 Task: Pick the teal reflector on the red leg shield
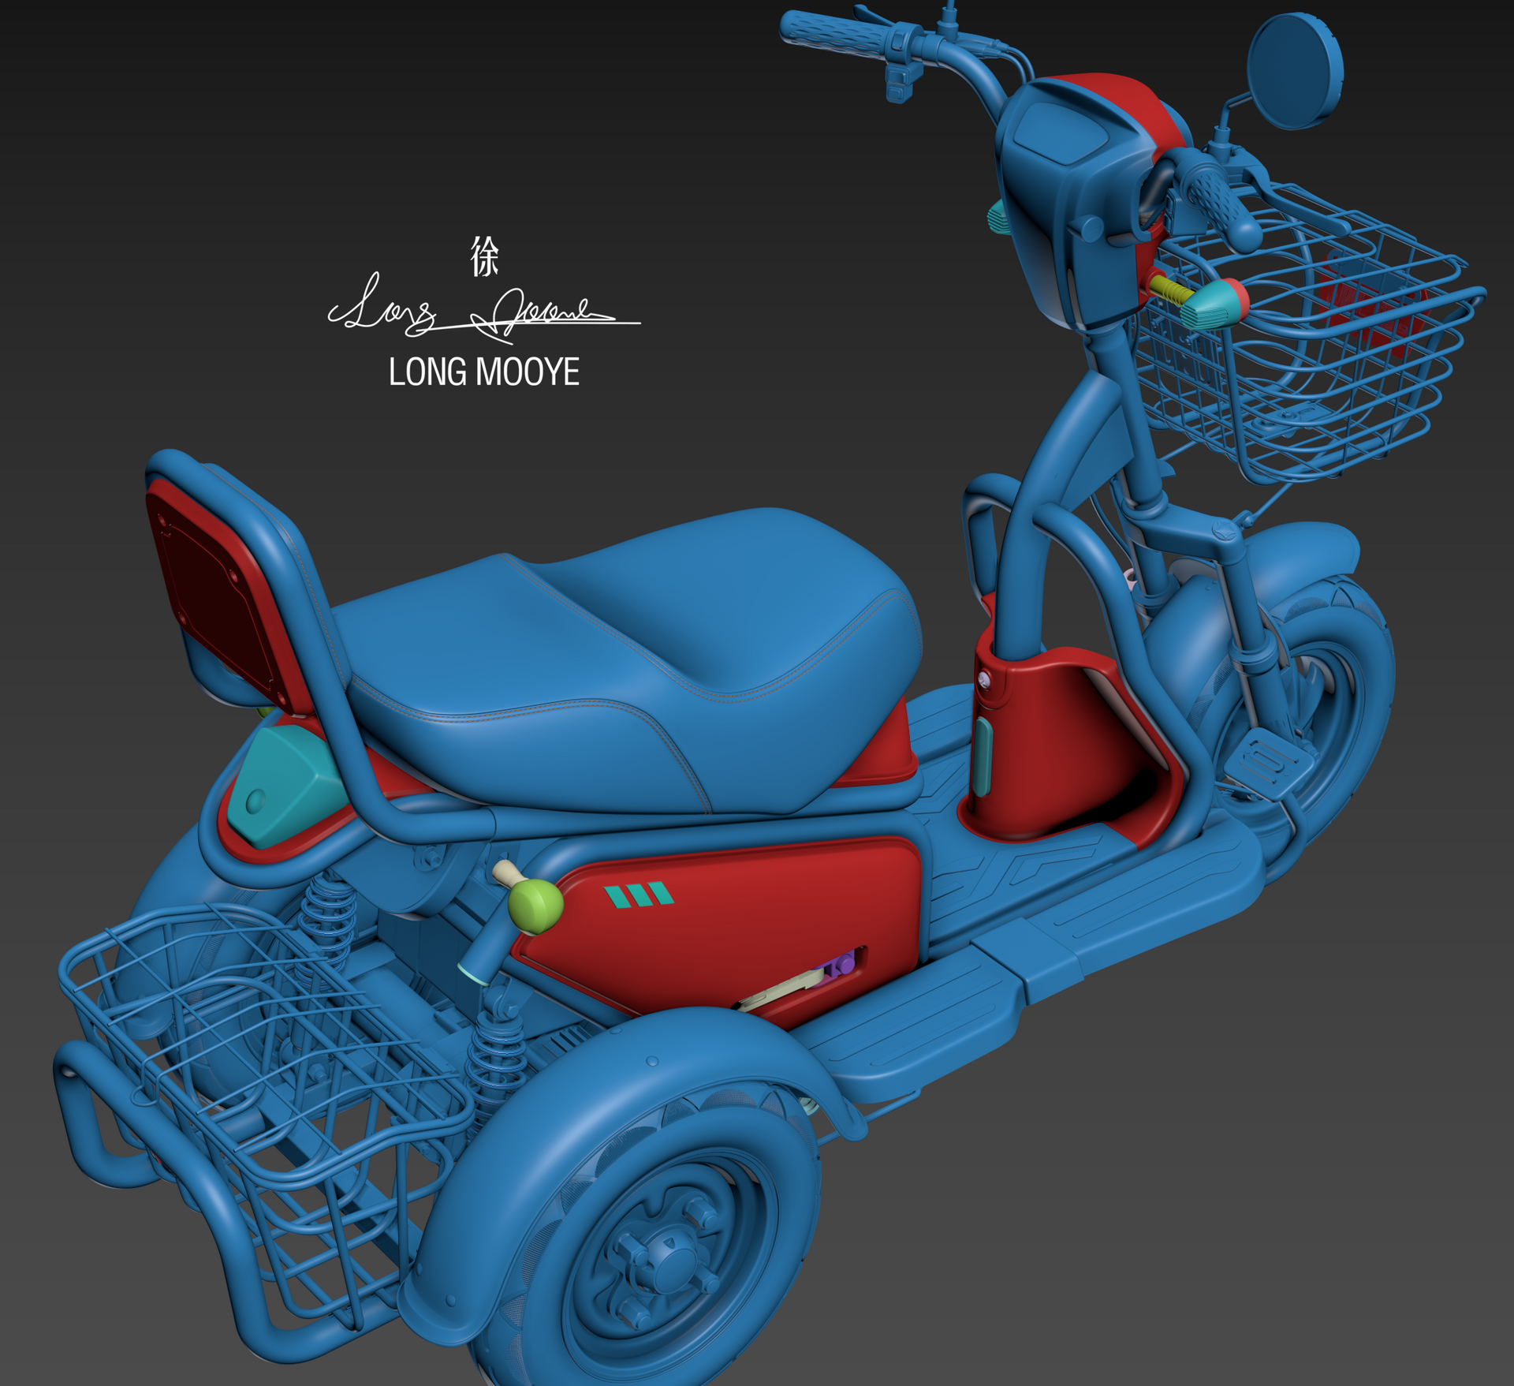click(983, 757)
